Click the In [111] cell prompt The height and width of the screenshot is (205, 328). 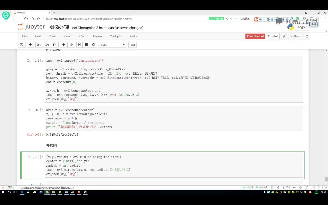35,61
